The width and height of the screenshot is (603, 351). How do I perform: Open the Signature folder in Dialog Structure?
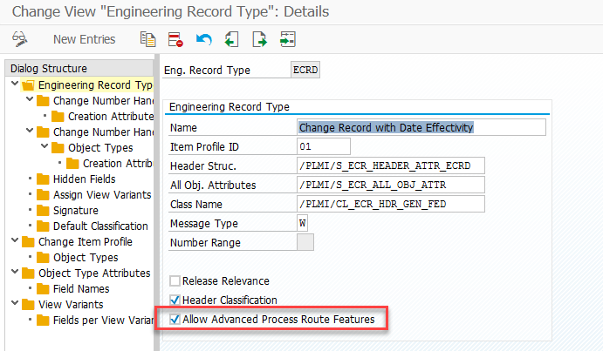75,211
